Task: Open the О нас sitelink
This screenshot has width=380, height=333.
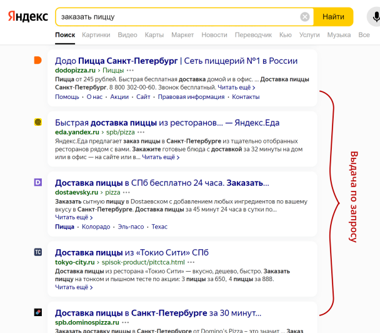Action: point(94,97)
